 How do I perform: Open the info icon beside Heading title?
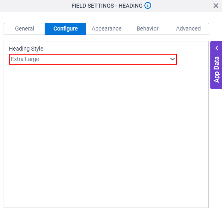tap(148, 6)
